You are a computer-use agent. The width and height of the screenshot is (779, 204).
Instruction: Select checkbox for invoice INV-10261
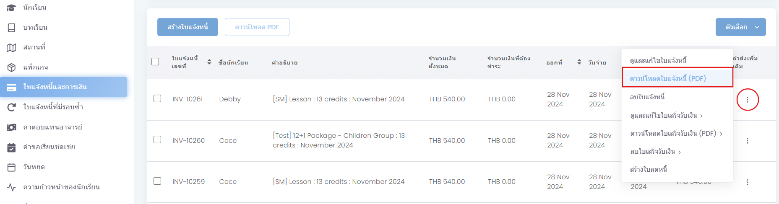pyautogui.click(x=157, y=98)
